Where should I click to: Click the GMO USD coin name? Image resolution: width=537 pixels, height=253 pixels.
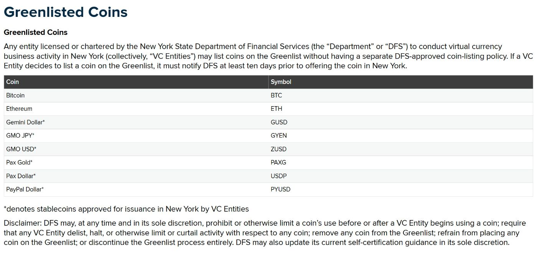pyautogui.click(x=21, y=149)
